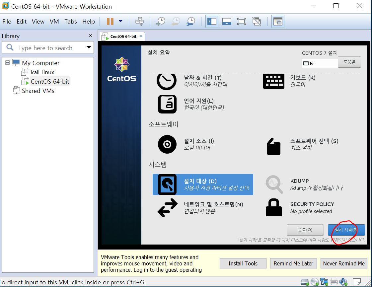Click 설치 시작 begin installation button

[x=346, y=230]
